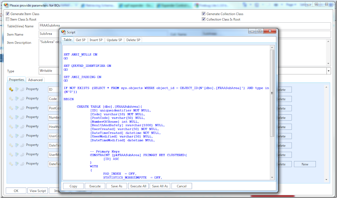
Task: Click the primary key icon on ID row
Action: (x=11, y=89)
